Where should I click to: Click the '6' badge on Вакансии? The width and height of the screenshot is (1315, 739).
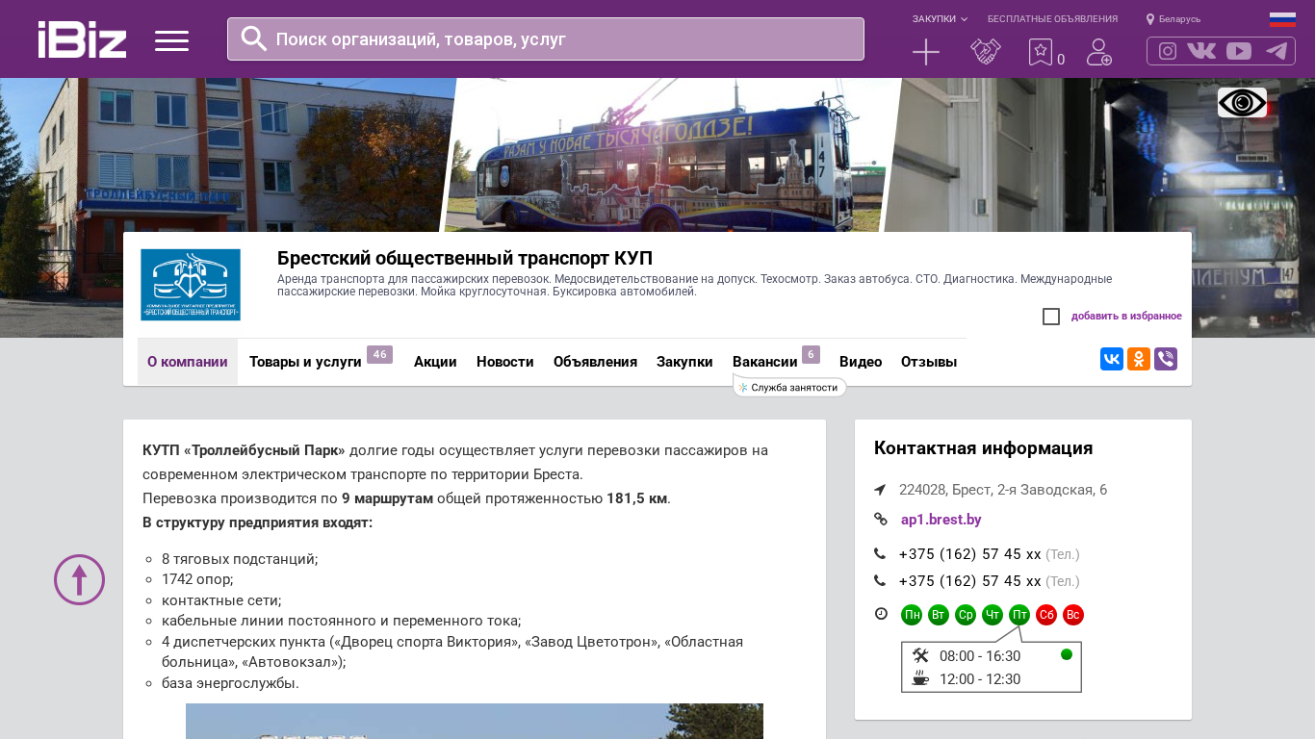pos(811,355)
